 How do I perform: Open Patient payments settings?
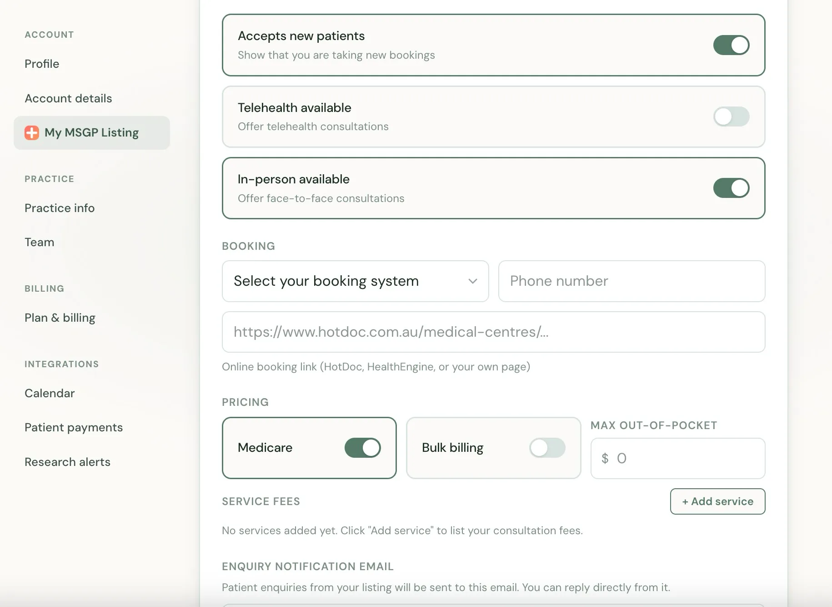(x=74, y=428)
